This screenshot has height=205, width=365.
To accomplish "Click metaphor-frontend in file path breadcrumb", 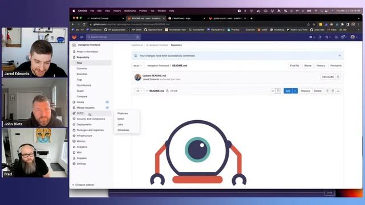I will pyautogui.click(x=158, y=65).
